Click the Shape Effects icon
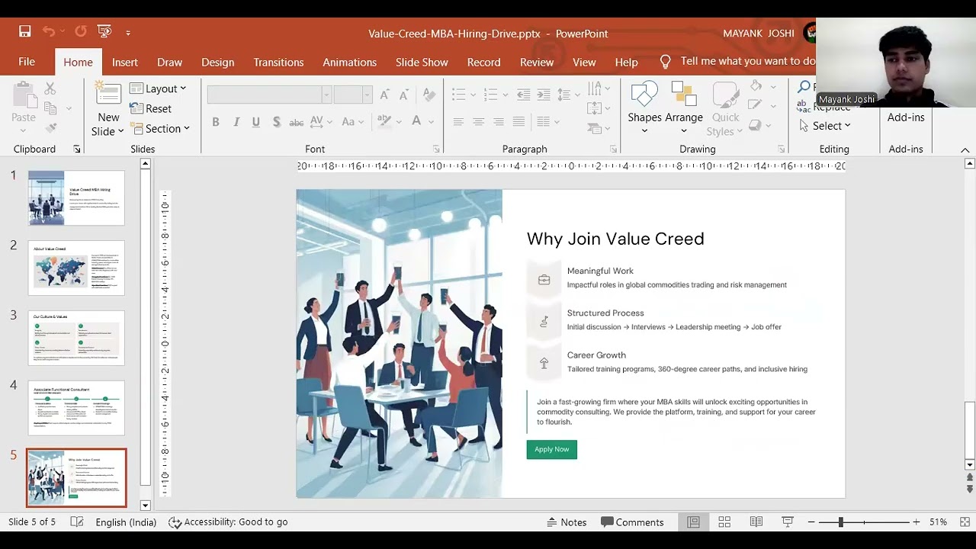976x549 pixels. pos(756,125)
